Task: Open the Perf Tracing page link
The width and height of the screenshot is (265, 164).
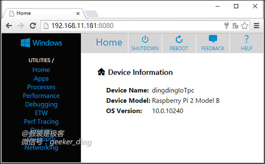Action: point(41,122)
